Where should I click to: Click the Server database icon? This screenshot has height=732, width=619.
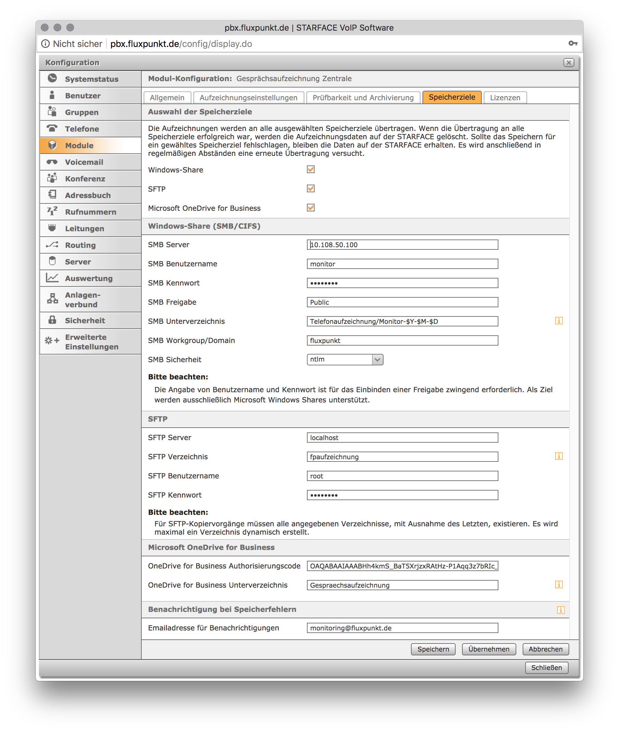52,261
